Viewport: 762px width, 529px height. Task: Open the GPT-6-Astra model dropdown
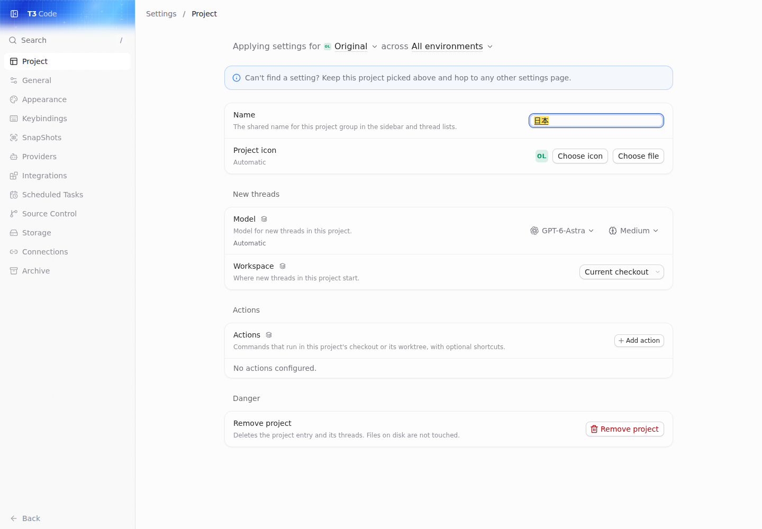tap(562, 231)
